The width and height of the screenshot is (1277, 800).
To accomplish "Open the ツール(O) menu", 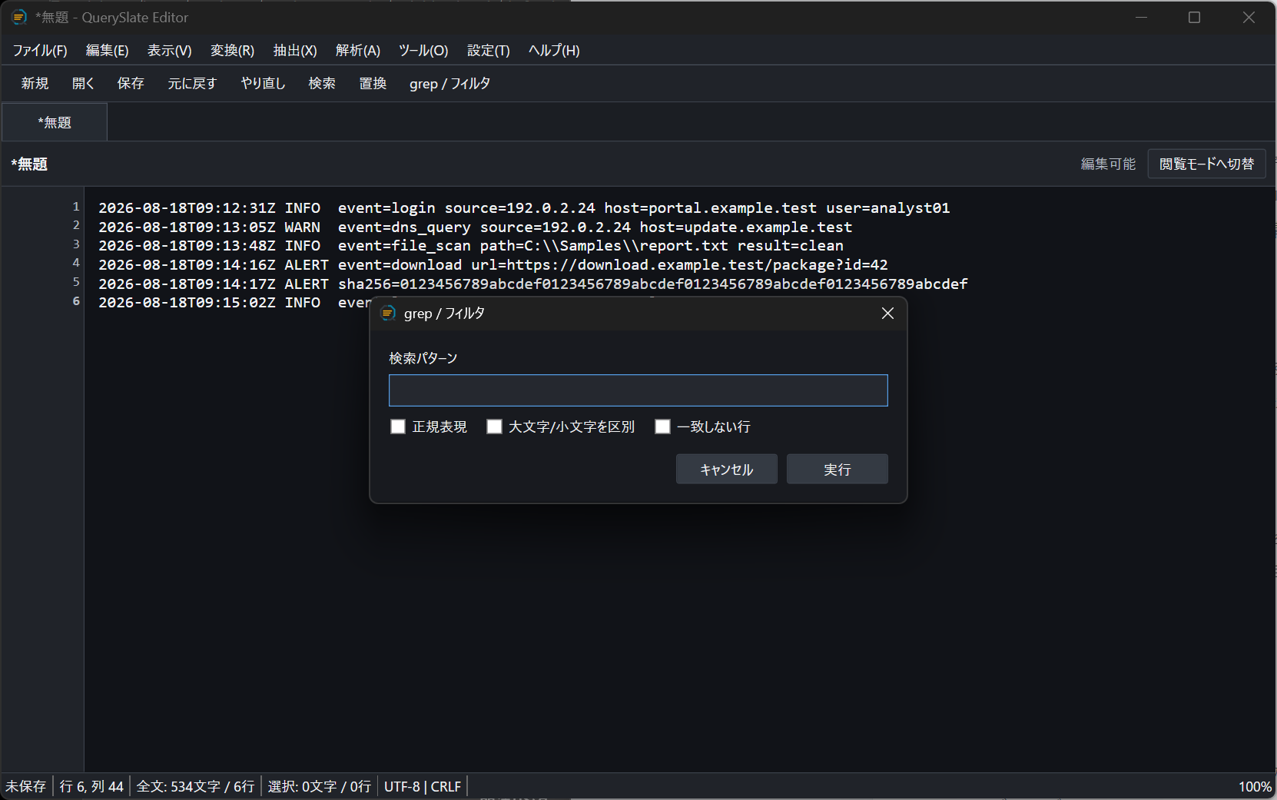I will pos(423,51).
